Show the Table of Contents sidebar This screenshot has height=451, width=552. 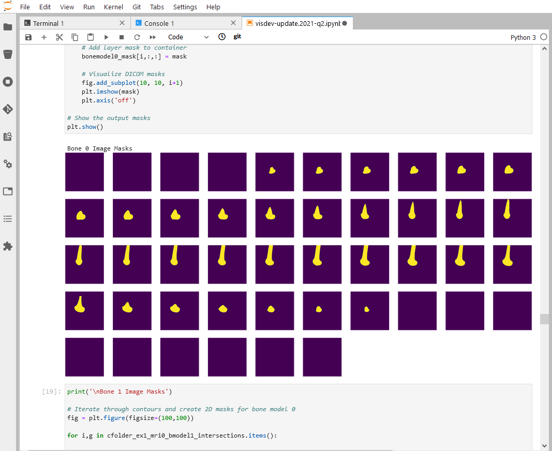click(x=7, y=219)
